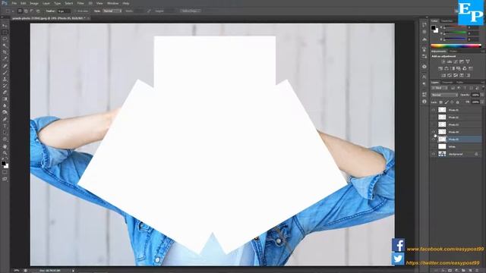
Task: Lock all layer attributes
Action: click(457, 102)
